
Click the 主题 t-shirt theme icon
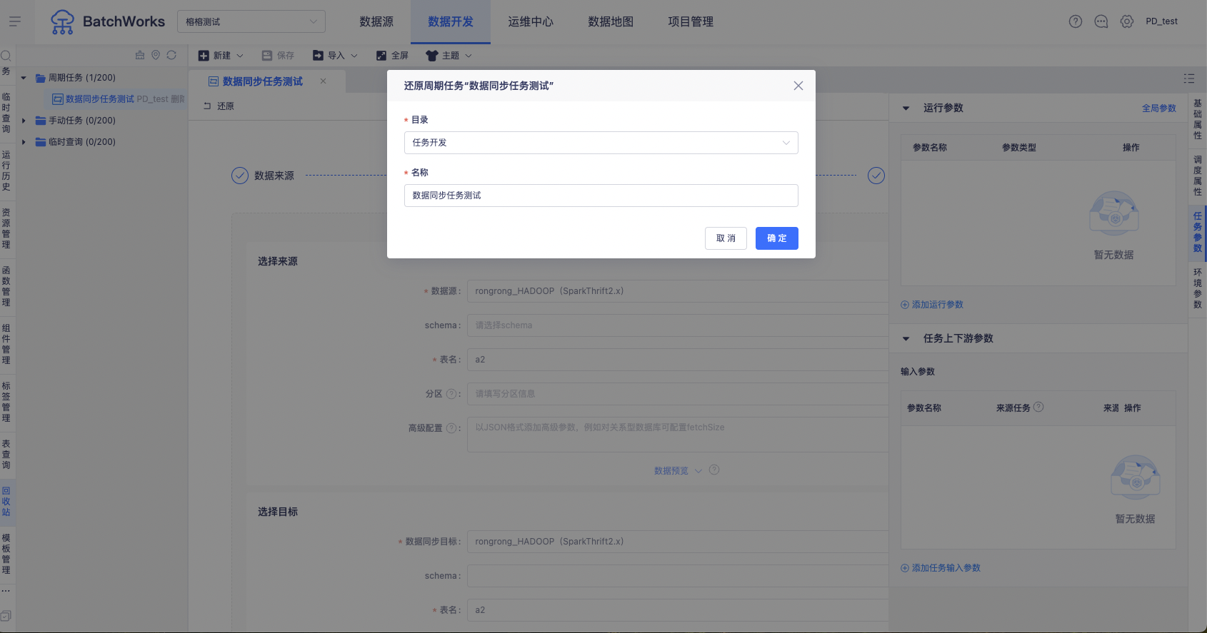coord(432,55)
